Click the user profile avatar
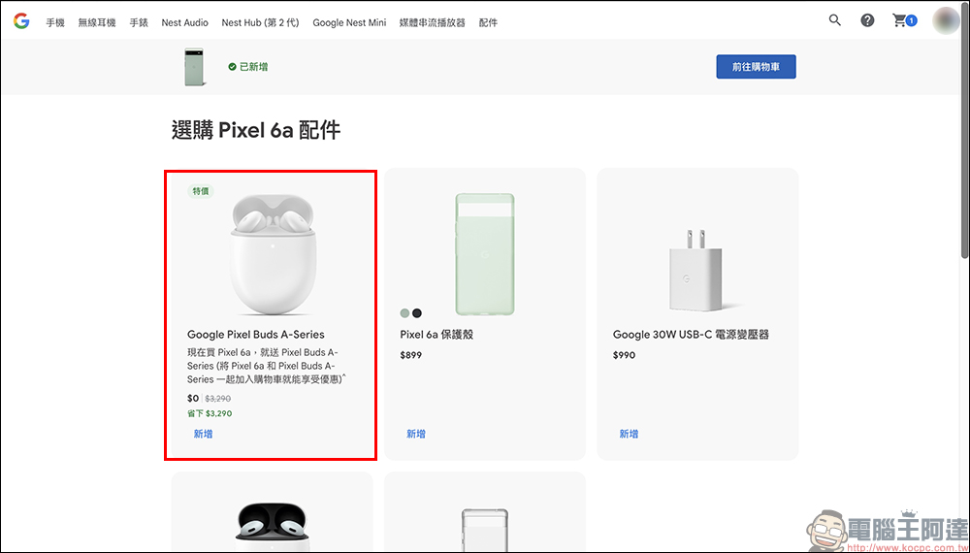This screenshot has width=970, height=553. (x=946, y=20)
